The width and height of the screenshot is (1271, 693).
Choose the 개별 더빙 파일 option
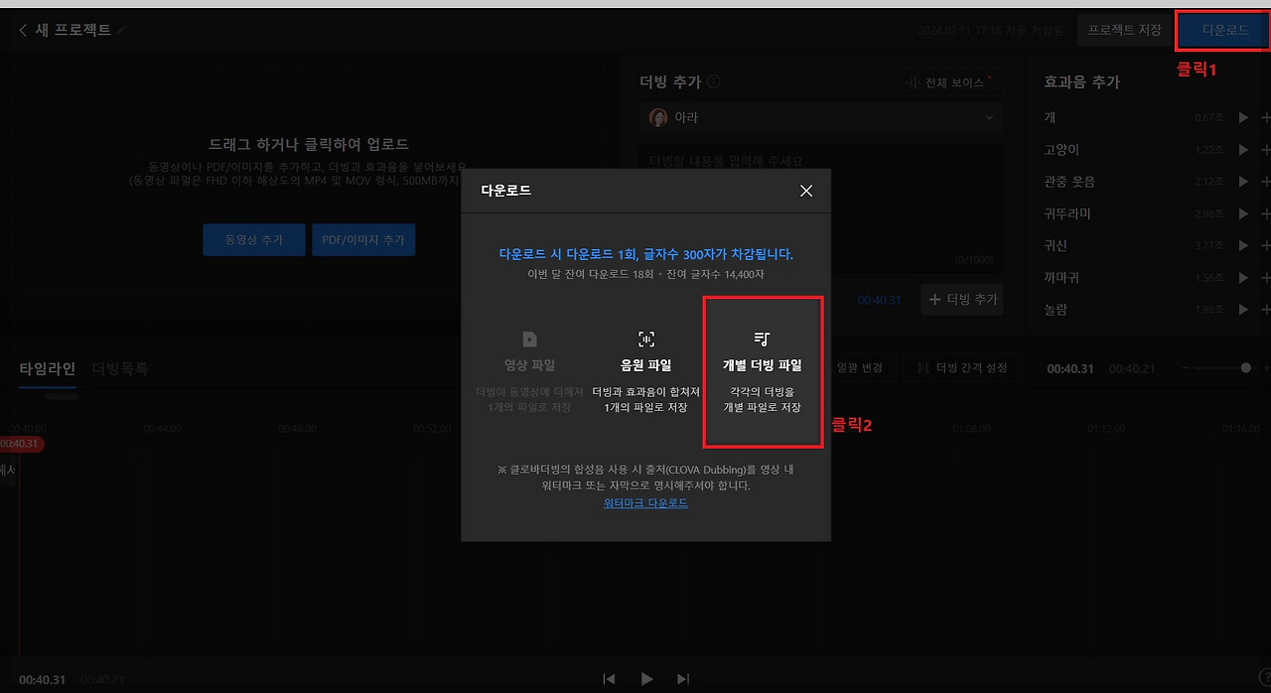pyautogui.click(x=763, y=370)
